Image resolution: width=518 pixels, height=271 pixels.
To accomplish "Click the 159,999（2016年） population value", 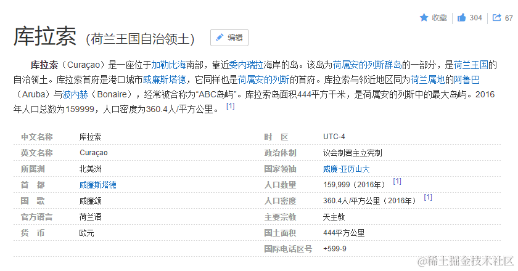I will pyautogui.click(x=354, y=185).
